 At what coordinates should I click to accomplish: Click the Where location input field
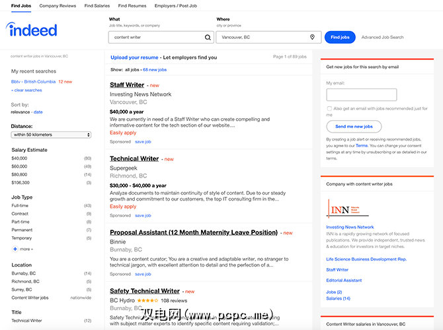(x=268, y=37)
